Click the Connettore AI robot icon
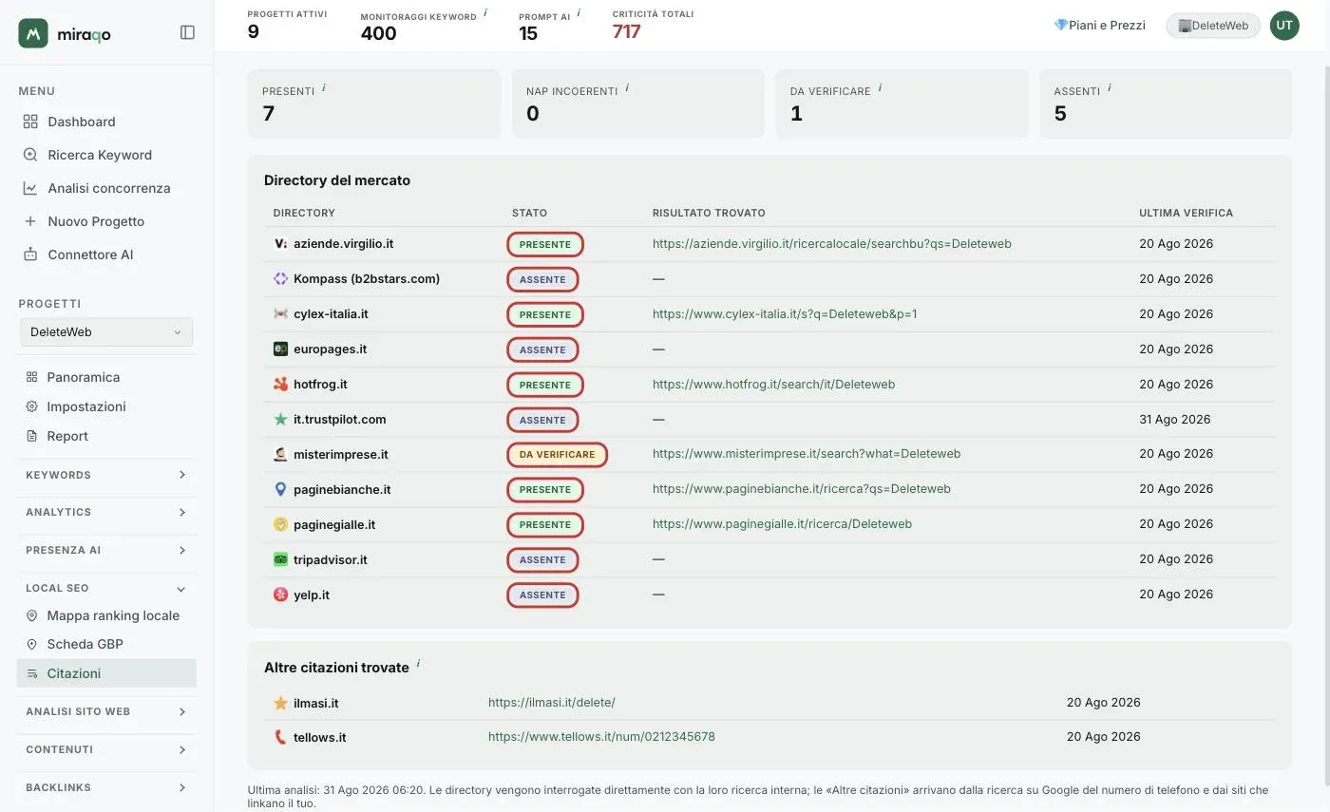Image resolution: width=1330 pixels, height=812 pixels. (x=30, y=255)
